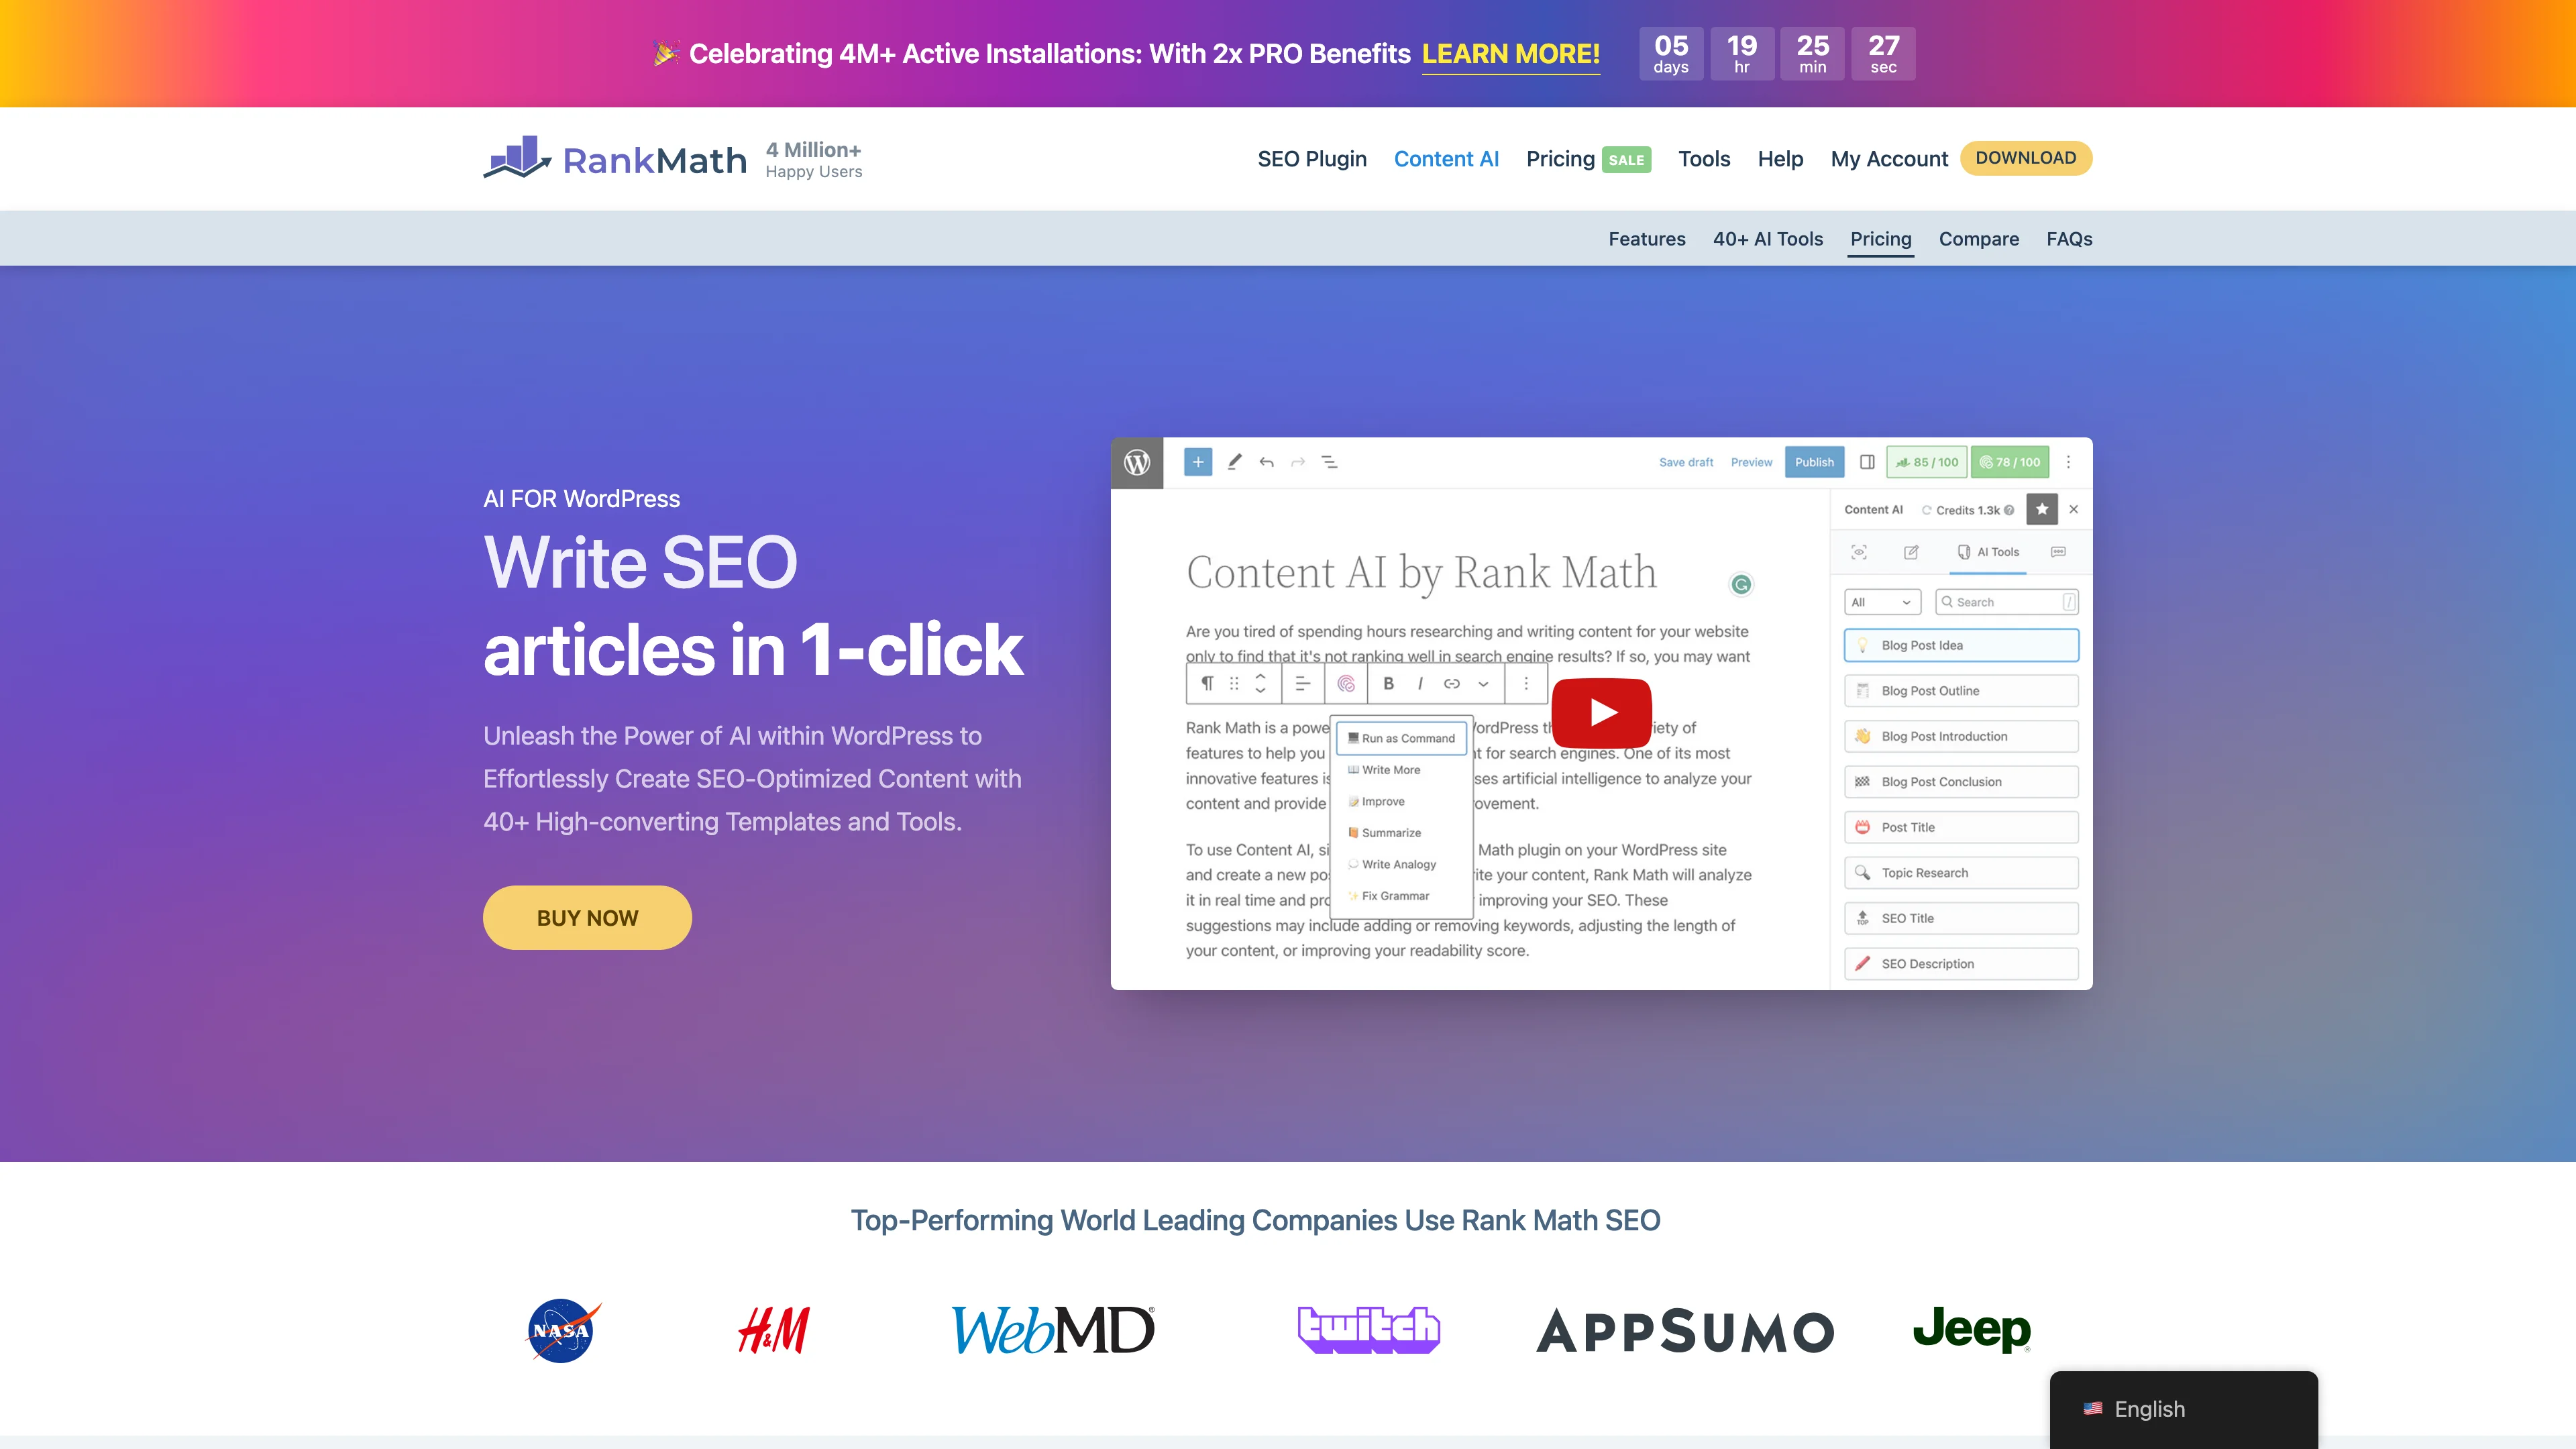This screenshot has height=1449, width=2576.
Task: Click the 85 / 100 SEO score button
Action: pyautogui.click(x=1927, y=462)
